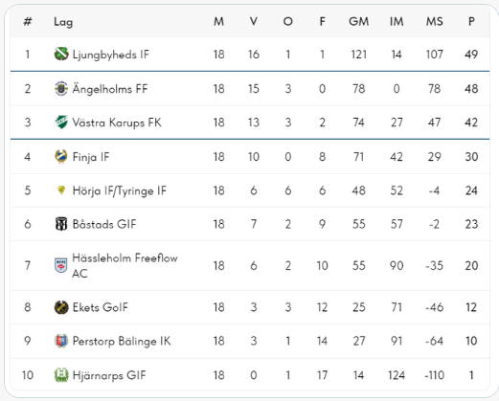Sort table by the P points column

pyautogui.click(x=471, y=21)
